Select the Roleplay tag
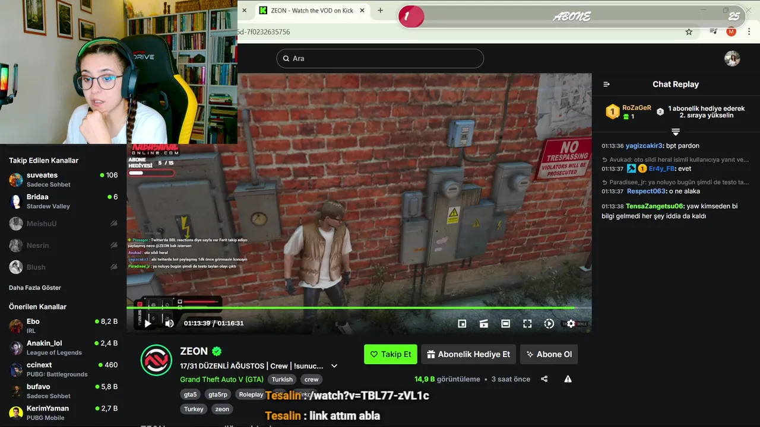The image size is (760, 427). point(251,394)
